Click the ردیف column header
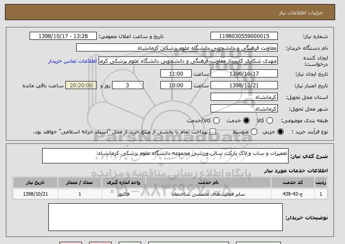The image size is (345, 244). click(321, 183)
